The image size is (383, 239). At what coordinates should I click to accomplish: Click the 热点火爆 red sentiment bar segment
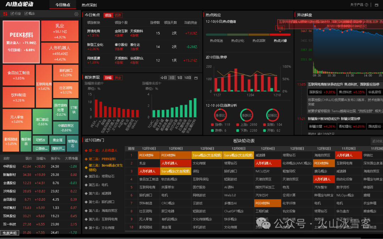(280, 35)
